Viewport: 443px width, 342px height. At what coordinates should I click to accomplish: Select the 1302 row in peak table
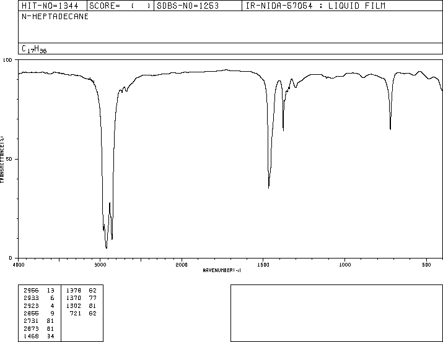[x=81, y=306]
